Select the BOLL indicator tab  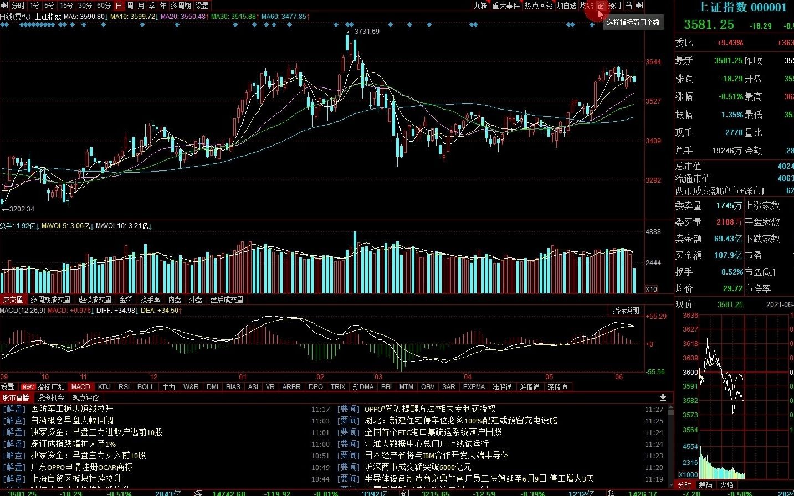[x=146, y=387]
